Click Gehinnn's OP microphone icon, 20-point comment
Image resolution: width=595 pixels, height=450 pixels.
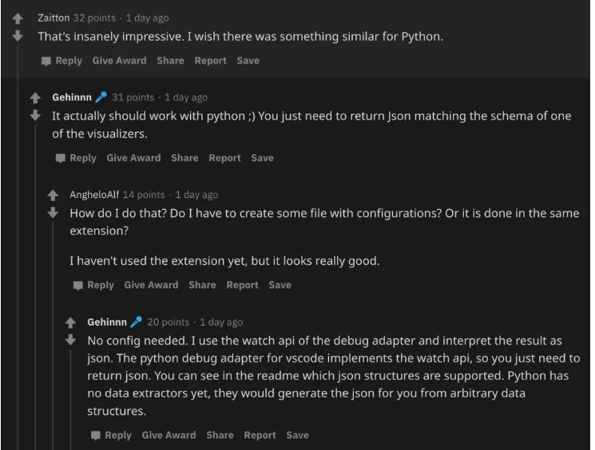coord(137,322)
